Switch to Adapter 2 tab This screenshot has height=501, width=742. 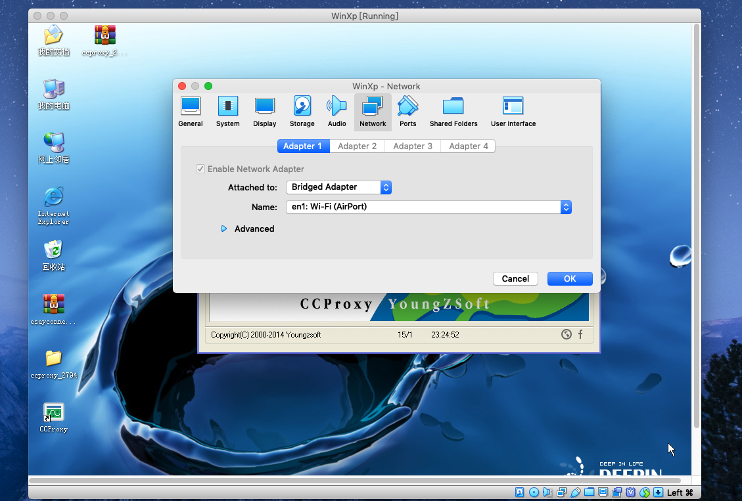[357, 146]
